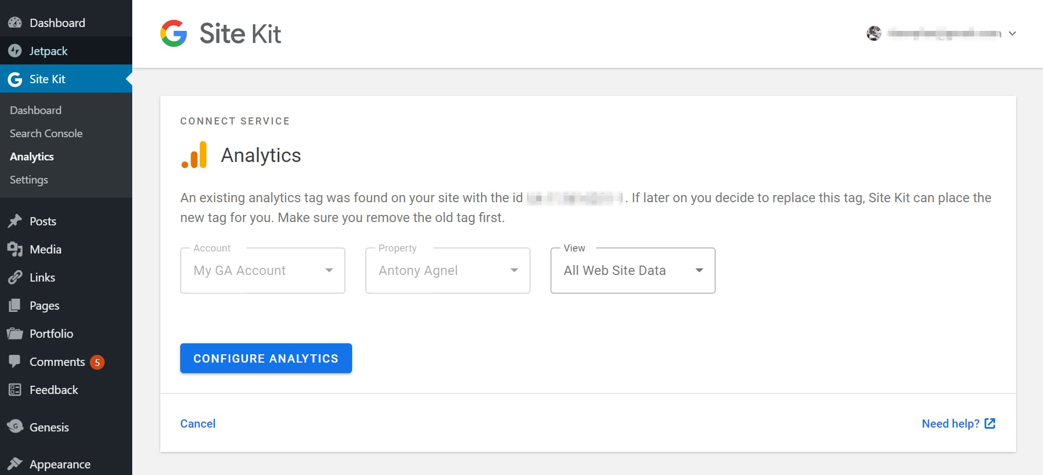Click the Pages icon in sidebar
The width and height of the screenshot is (1043, 475).
(x=15, y=305)
